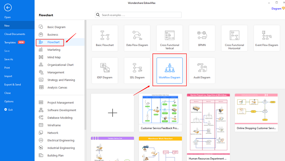Click the back arrow circle icon

pos(8,7)
